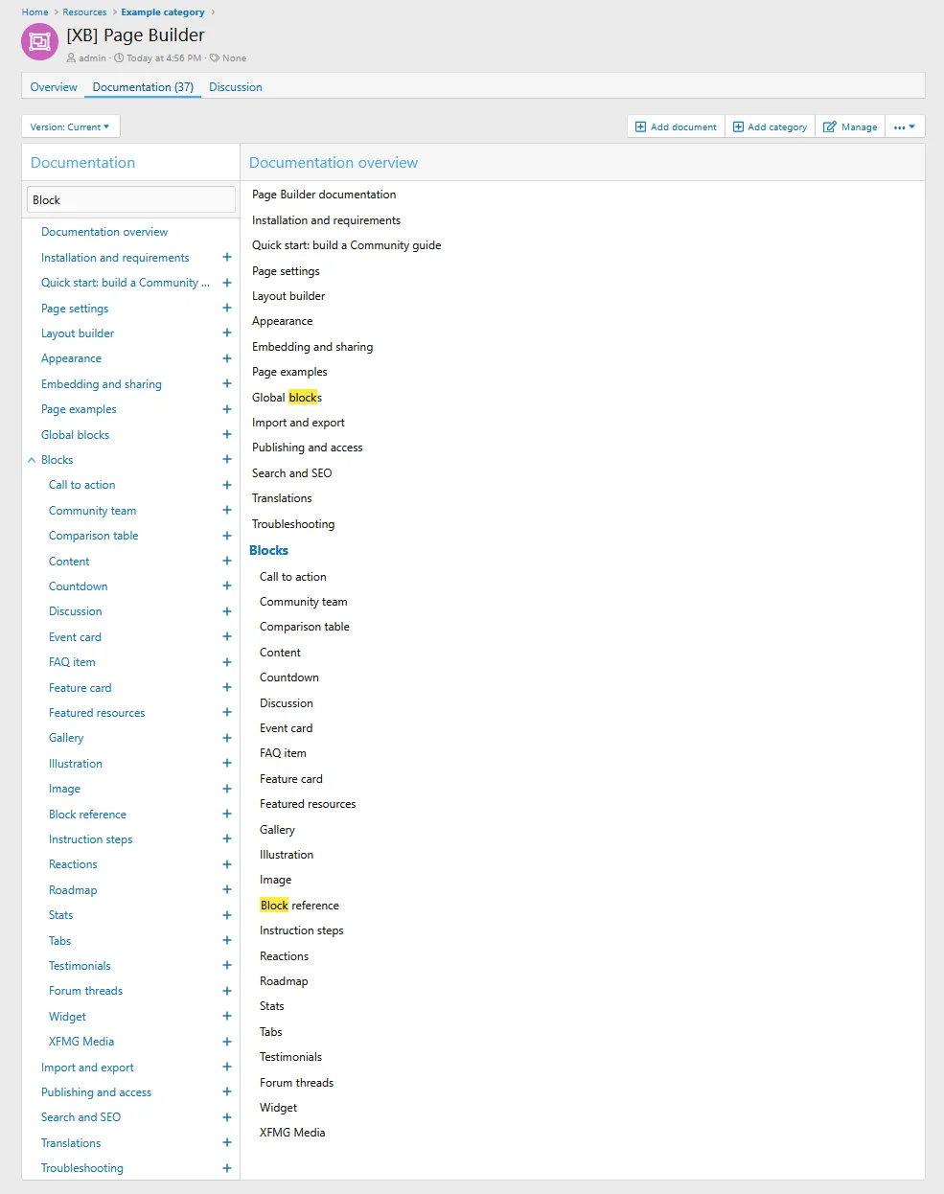Click the None tags label
The image size is (944, 1194).
[x=234, y=58]
